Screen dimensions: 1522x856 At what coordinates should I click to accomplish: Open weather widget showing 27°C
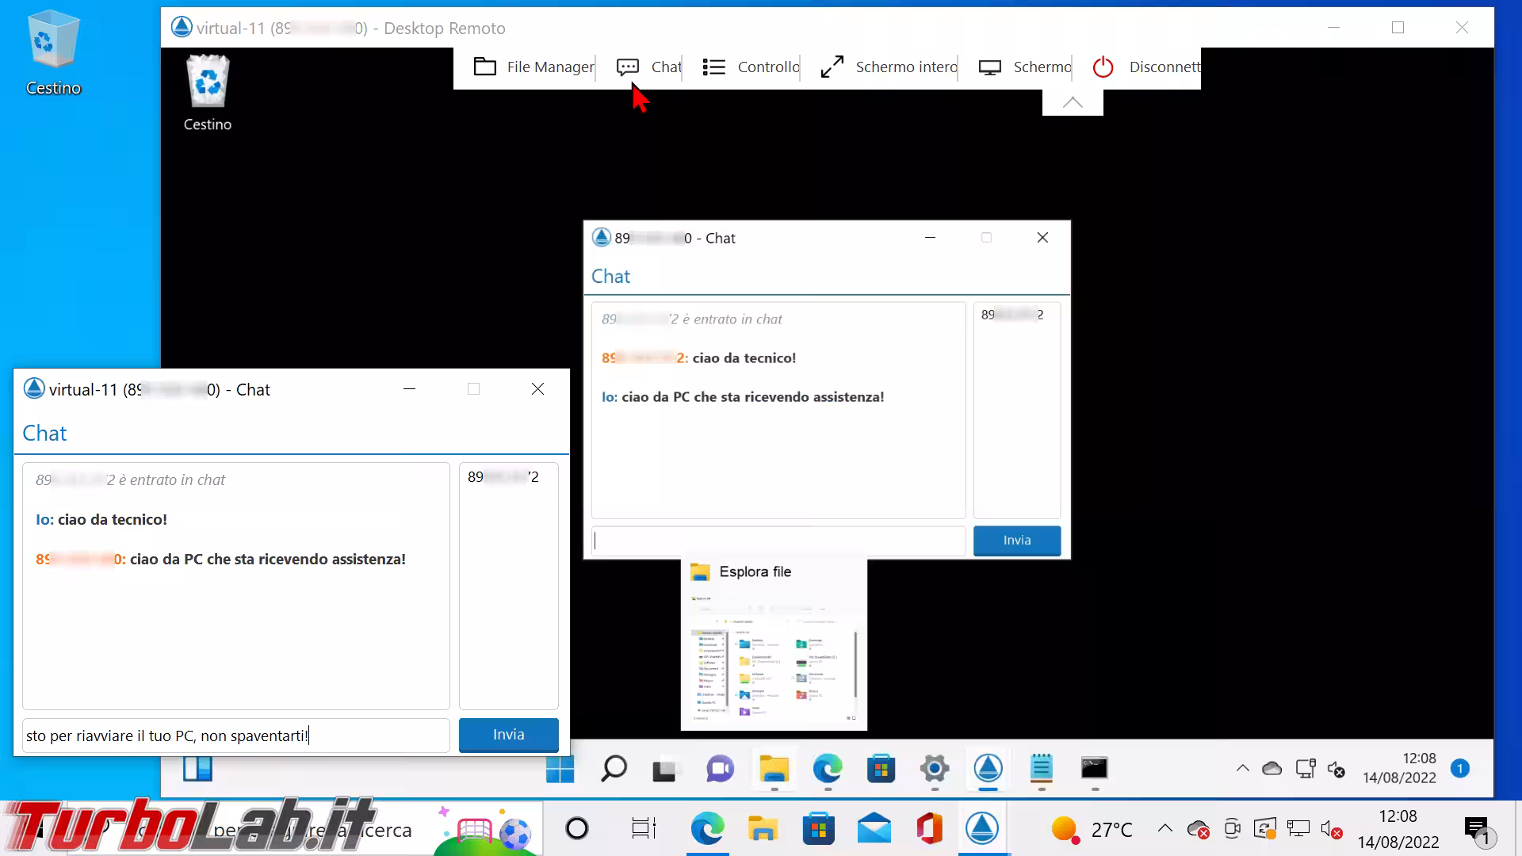(1092, 830)
